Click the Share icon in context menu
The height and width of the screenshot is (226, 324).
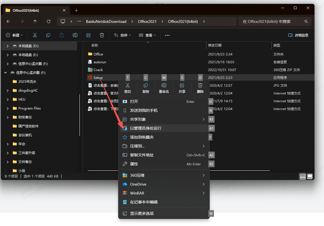(x=182, y=85)
